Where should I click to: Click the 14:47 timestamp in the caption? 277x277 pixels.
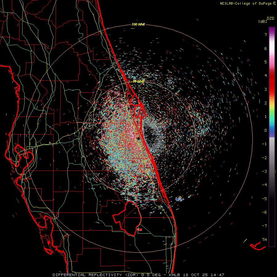point(218,275)
